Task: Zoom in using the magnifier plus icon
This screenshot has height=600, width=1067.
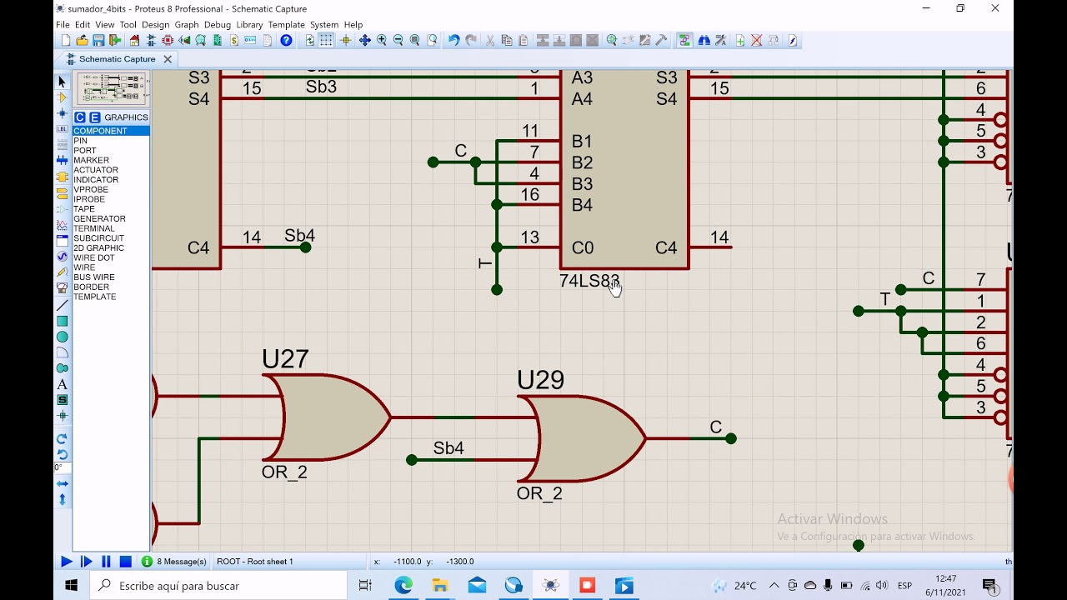Action: (381, 40)
